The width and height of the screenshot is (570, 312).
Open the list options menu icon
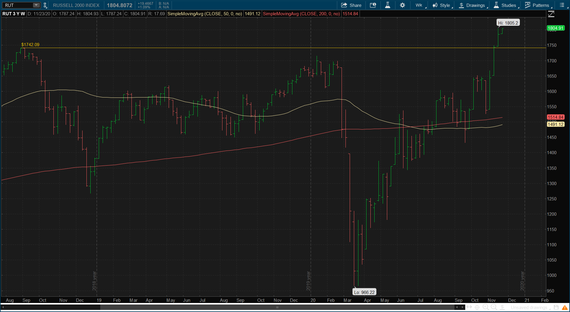point(562,5)
